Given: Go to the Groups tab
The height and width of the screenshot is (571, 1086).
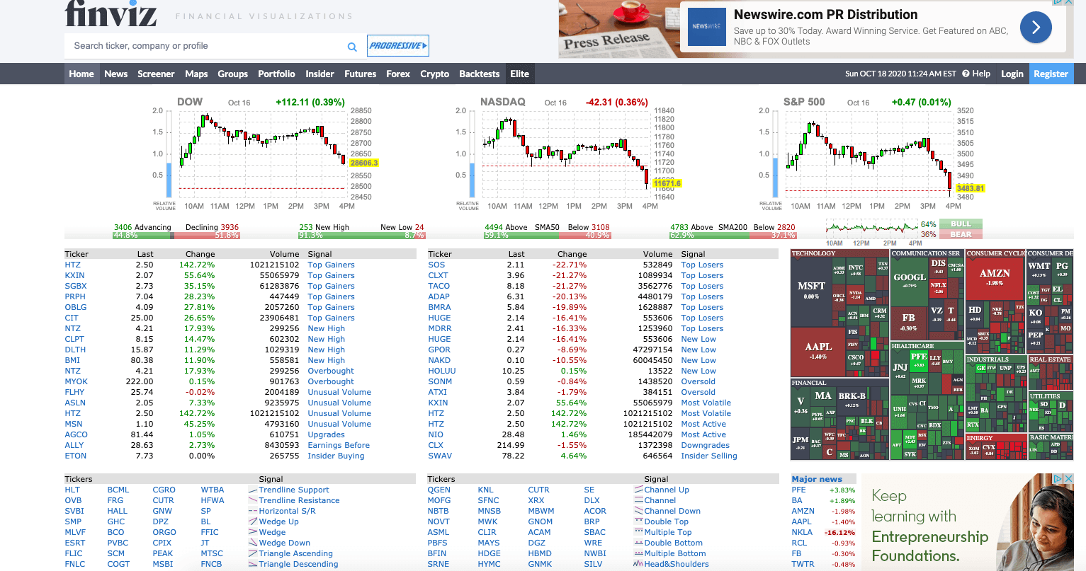Looking at the screenshot, I should [233, 74].
